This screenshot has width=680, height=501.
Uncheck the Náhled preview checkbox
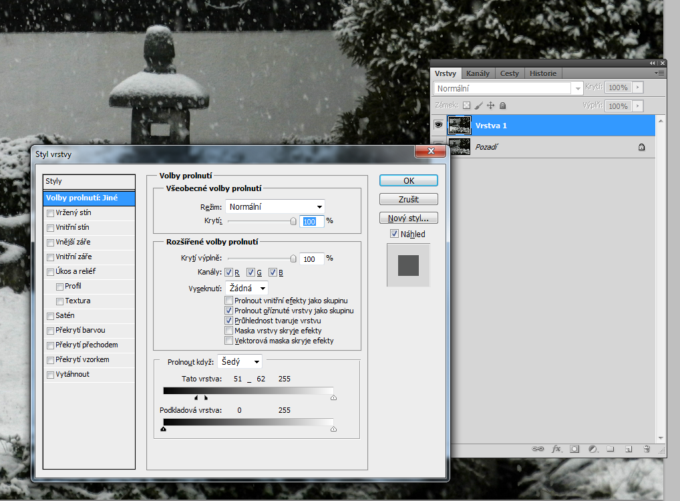[x=394, y=234]
